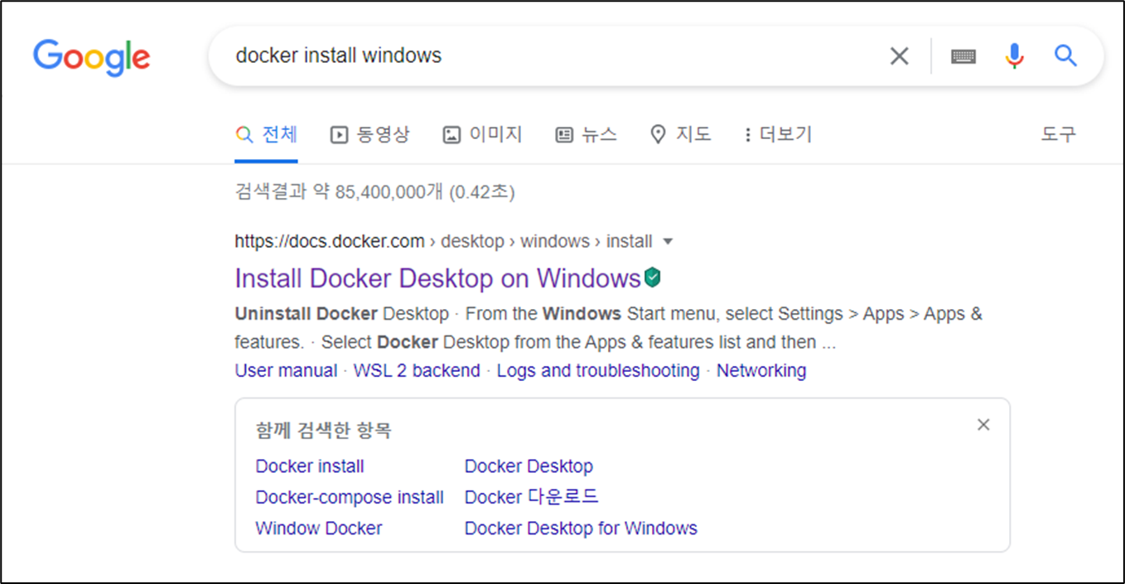The width and height of the screenshot is (1125, 584).
Task: Click the Google logo
Action: [x=92, y=56]
